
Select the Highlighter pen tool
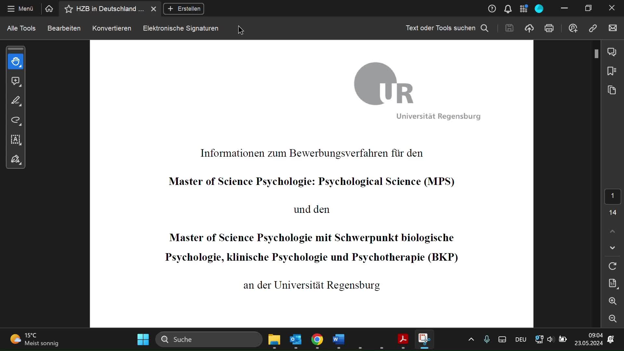[16, 100]
